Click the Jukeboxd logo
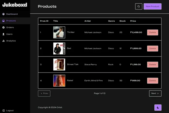This screenshot has height=113, width=169. (15, 5)
